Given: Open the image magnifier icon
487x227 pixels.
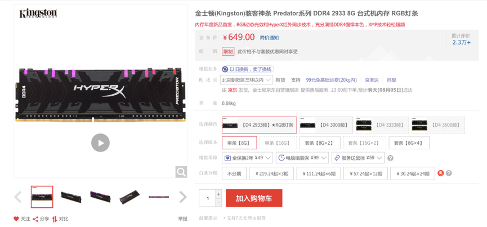Looking at the screenshot, I should coord(181,172).
